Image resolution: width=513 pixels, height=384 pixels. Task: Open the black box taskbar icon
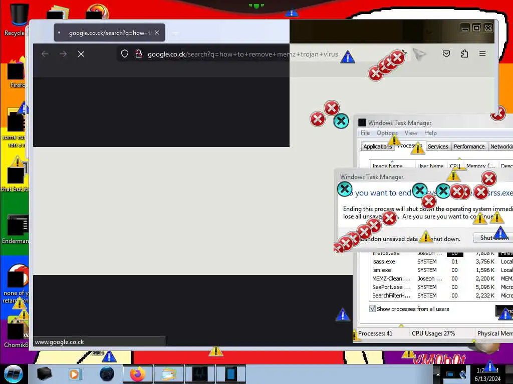tap(44, 374)
